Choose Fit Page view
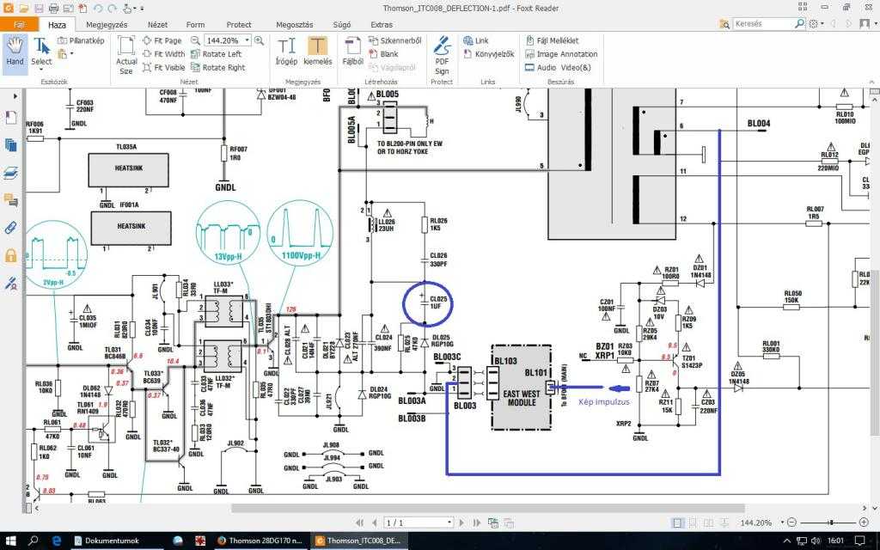The height and width of the screenshot is (550, 880). 162,40
